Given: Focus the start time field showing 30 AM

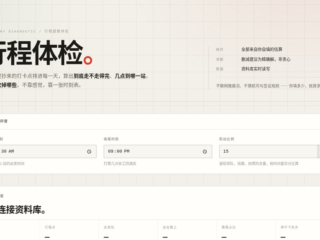Looking at the screenshot, I should point(48,152).
